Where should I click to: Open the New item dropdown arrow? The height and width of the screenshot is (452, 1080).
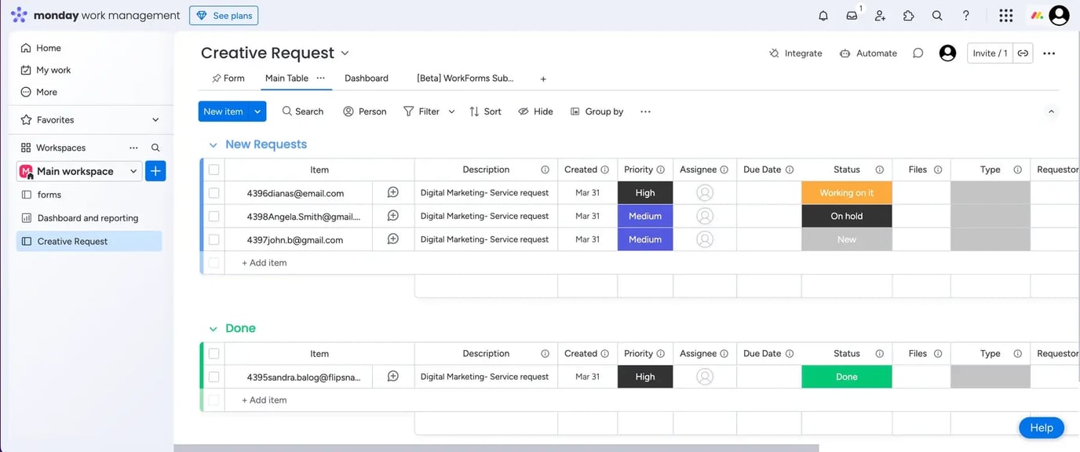pos(257,111)
